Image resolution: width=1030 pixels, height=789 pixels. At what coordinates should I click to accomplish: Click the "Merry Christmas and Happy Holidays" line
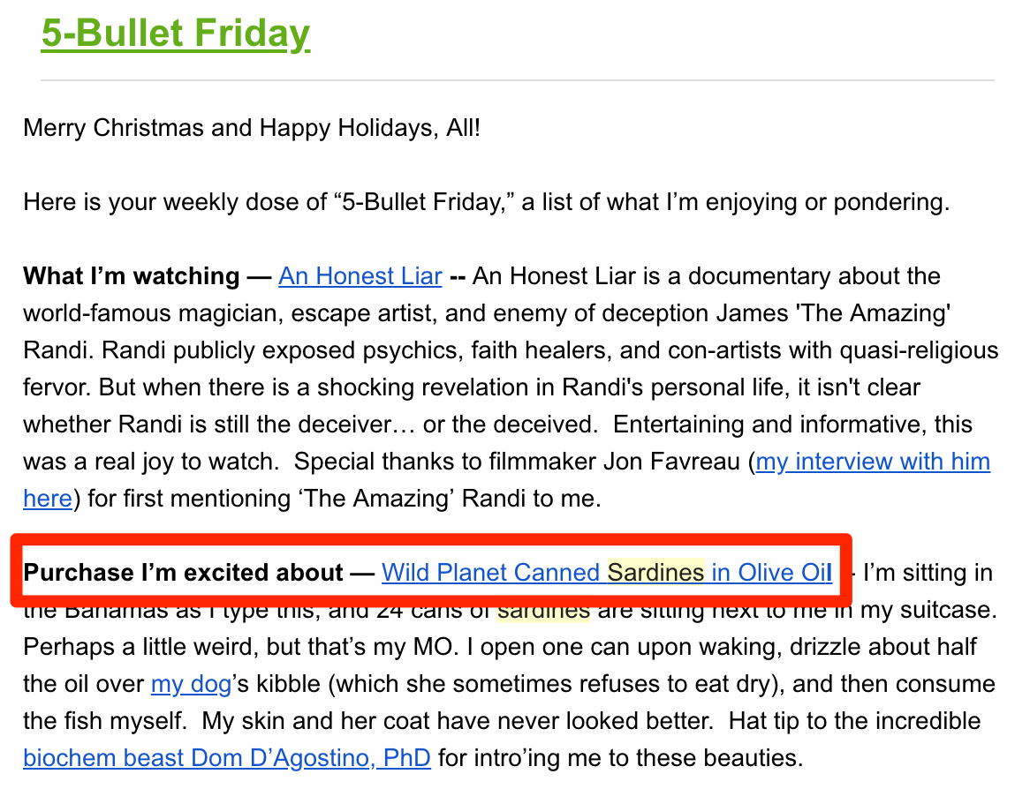point(252,128)
